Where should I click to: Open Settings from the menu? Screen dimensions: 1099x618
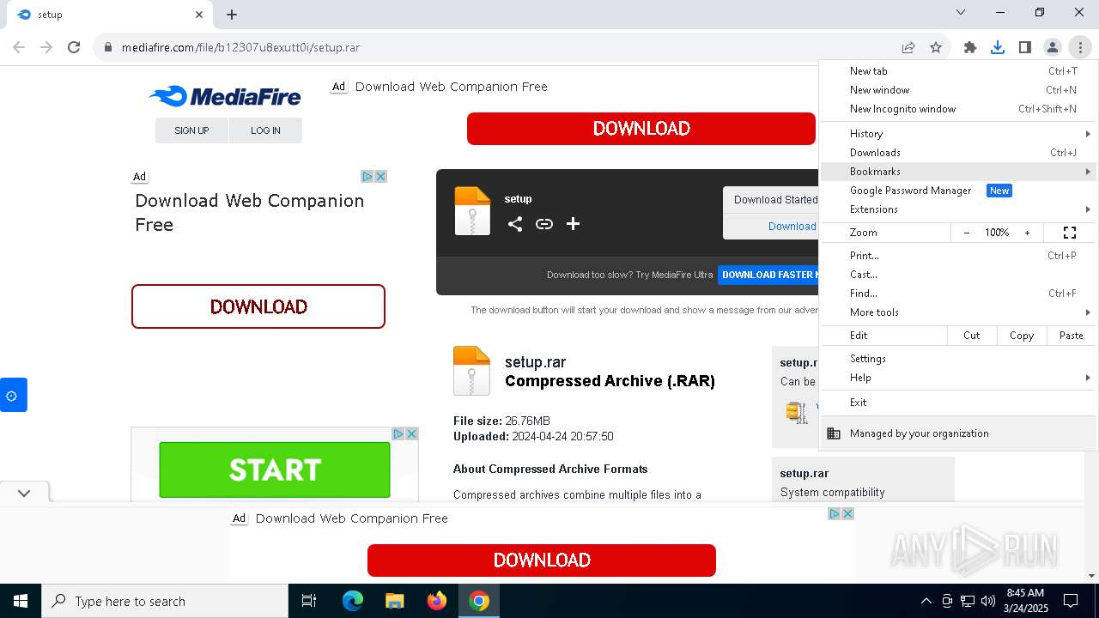point(959,359)
